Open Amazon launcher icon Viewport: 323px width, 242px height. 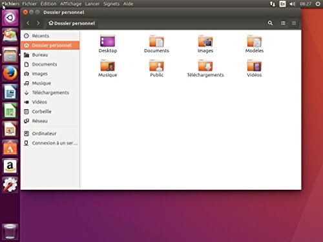tap(10, 166)
